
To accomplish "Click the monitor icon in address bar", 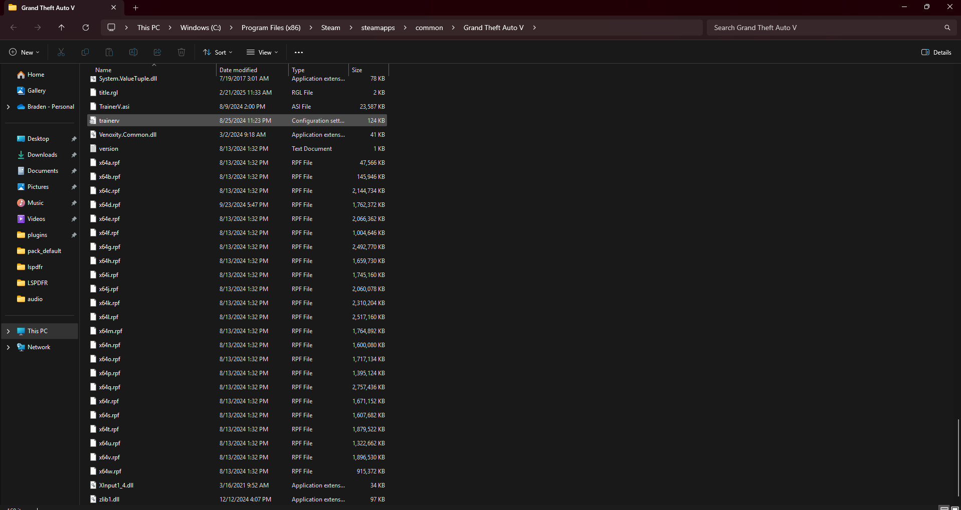I will [111, 28].
